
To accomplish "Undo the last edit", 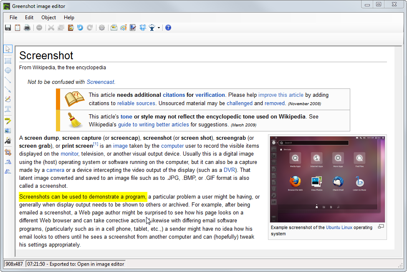I will pos(80,27).
